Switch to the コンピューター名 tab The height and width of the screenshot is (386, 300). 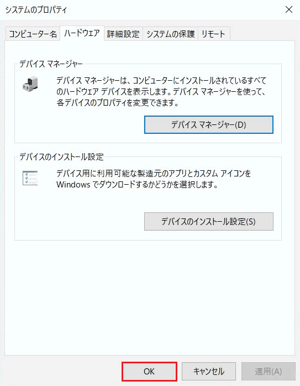[x=33, y=34]
